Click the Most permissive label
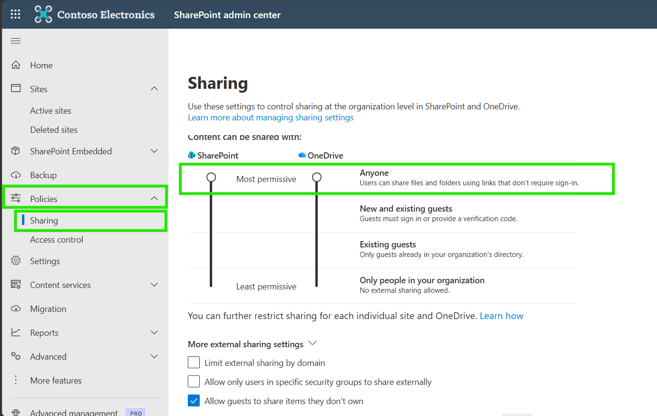Image resolution: width=657 pixels, height=416 pixels. coord(266,179)
